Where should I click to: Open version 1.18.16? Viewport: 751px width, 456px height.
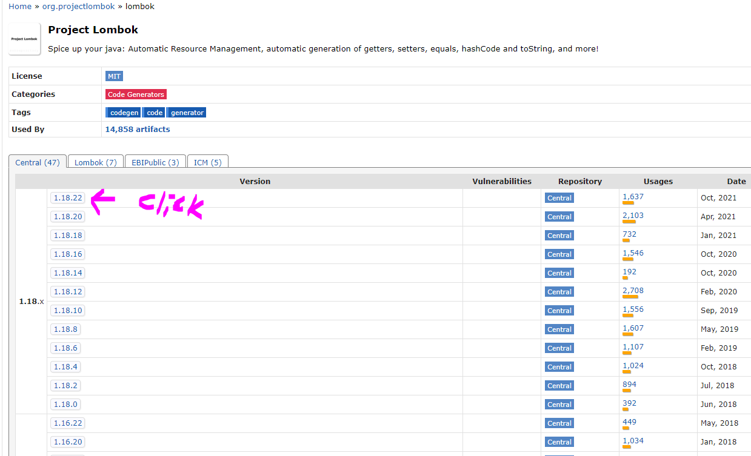click(x=67, y=254)
